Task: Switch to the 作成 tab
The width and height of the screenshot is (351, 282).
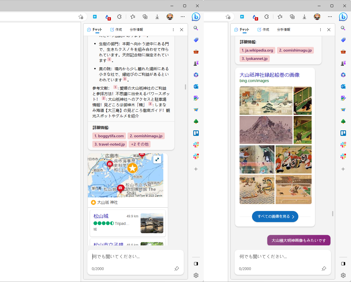Action: tap(116, 29)
